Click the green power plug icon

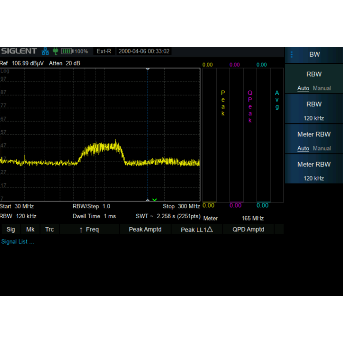55,51
